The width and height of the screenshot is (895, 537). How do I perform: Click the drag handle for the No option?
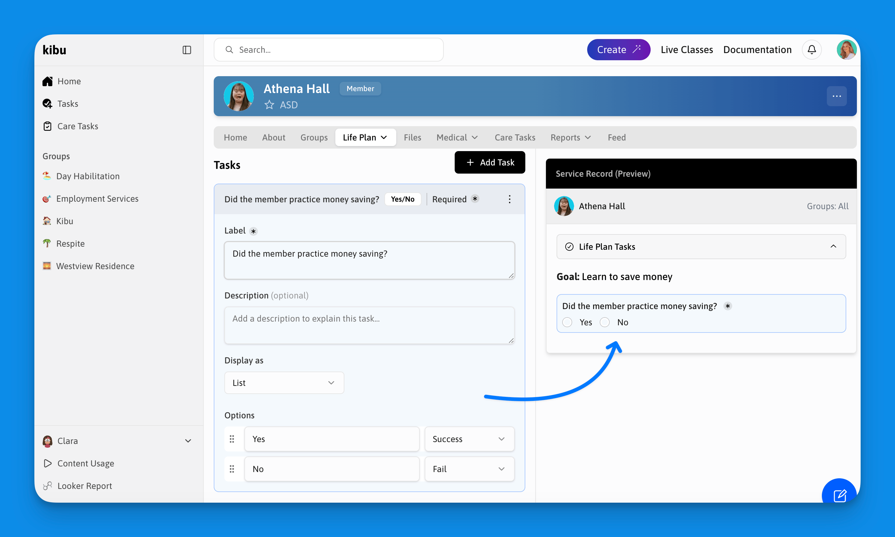(x=232, y=469)
